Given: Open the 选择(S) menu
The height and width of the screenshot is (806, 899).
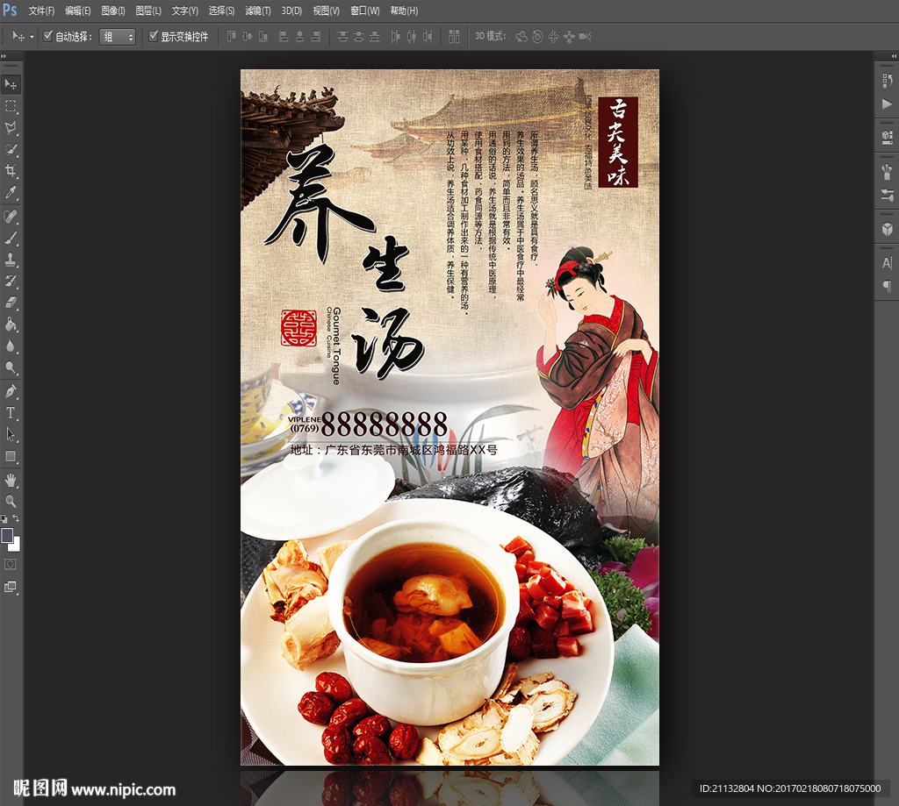Looking at the screenshot, I should tap(221, 11).
